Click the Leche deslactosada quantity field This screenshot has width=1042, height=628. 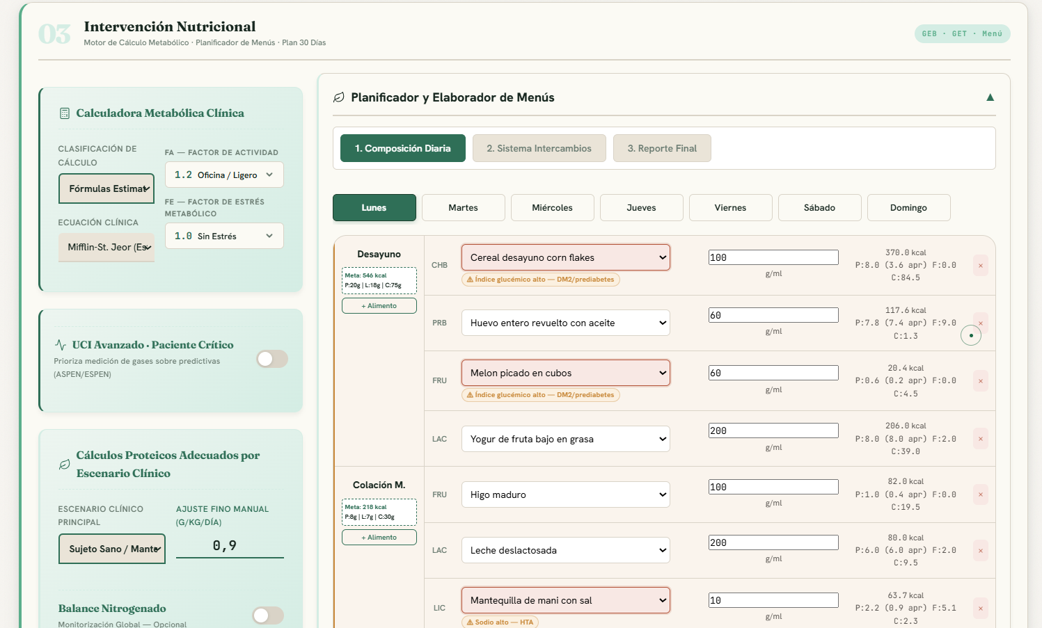click(773, 542)
